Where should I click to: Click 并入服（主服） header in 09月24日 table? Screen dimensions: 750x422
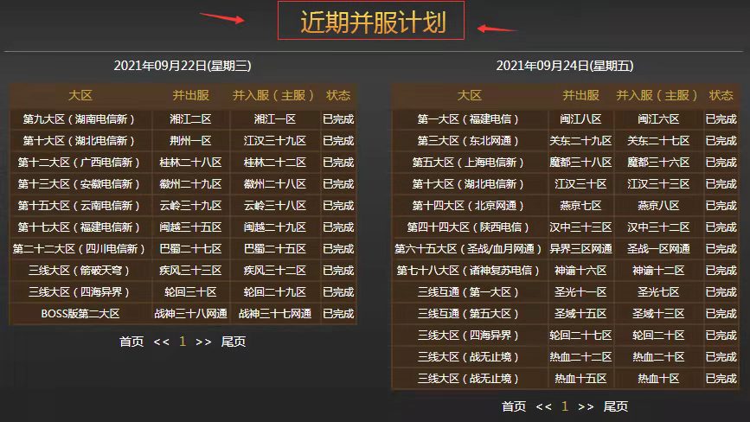[x=657, y=96]
